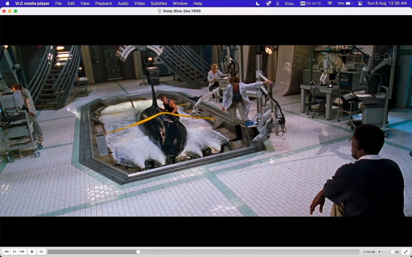
Task: Click the Deep.Blue.Sea.1999 window title
Action: pos(182,11)
